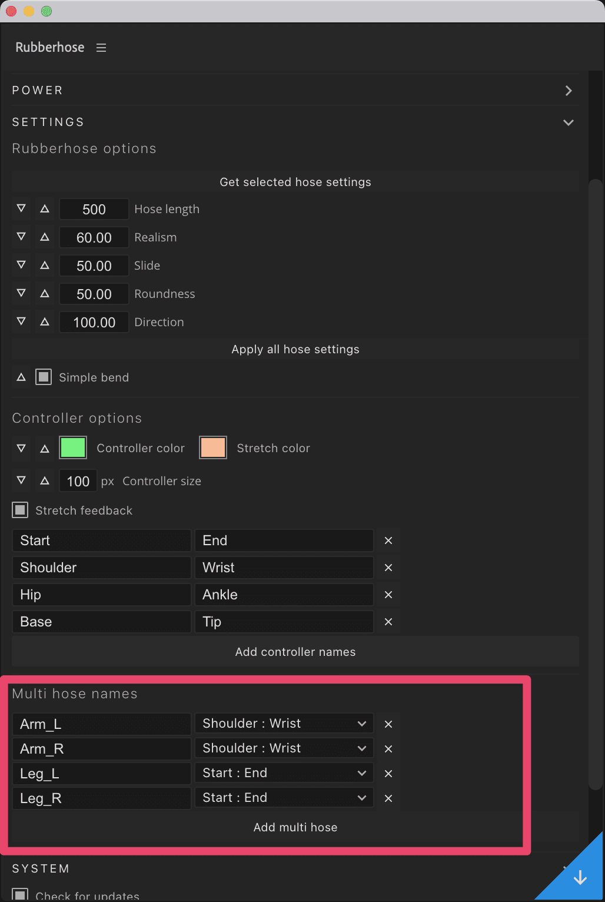This screenshot has height=902, width=605.
Task: Click Add multi hose button
Action: click(295, 827)
